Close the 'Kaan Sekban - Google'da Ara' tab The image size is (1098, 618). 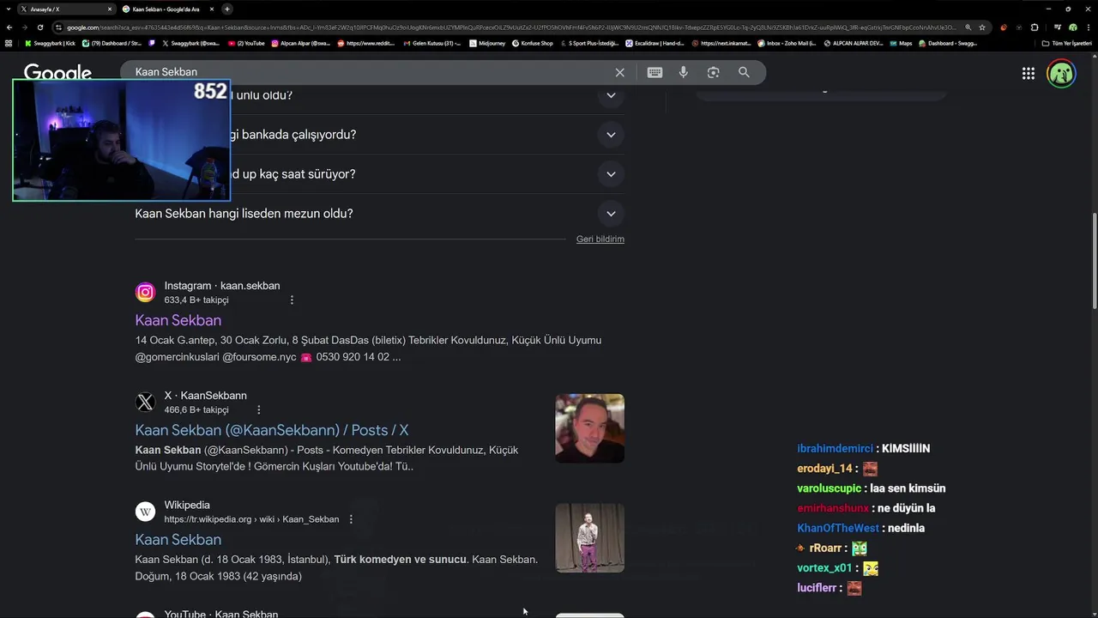coord(212,9)
